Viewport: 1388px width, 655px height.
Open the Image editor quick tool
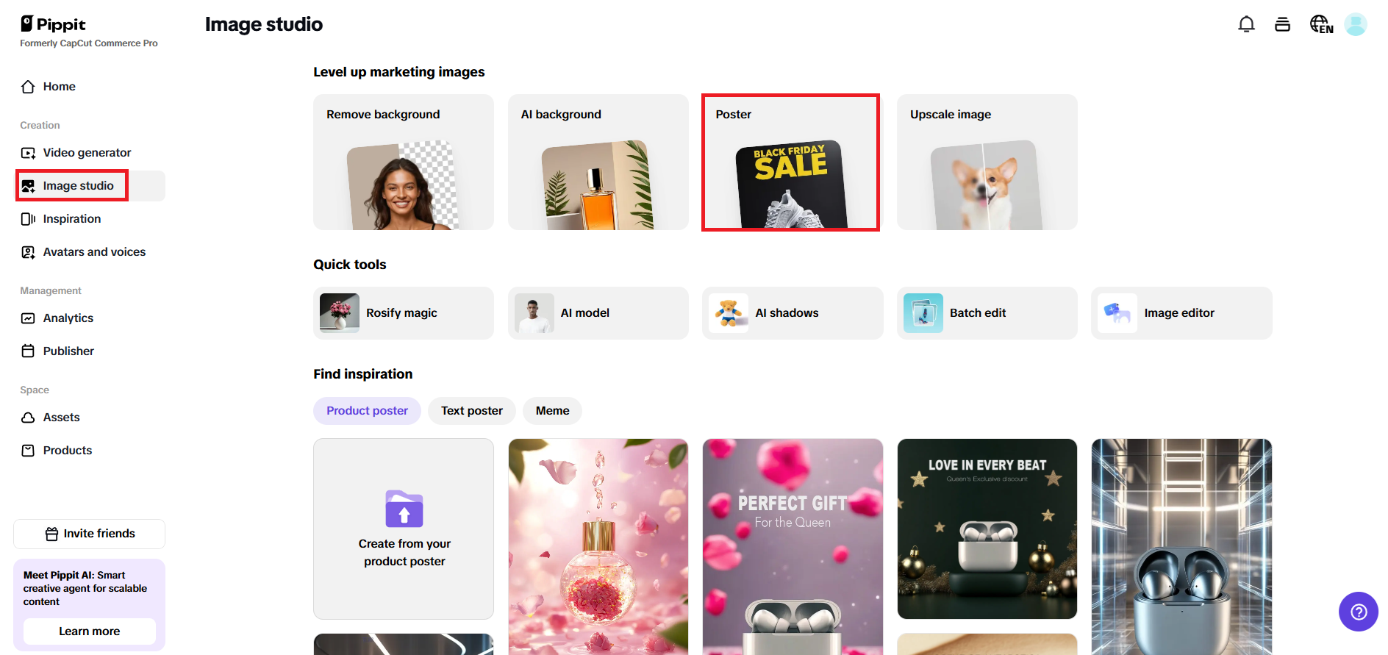1181,312
